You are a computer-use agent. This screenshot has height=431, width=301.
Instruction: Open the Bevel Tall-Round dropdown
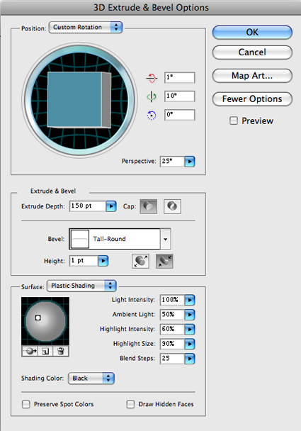click(120, 239)
